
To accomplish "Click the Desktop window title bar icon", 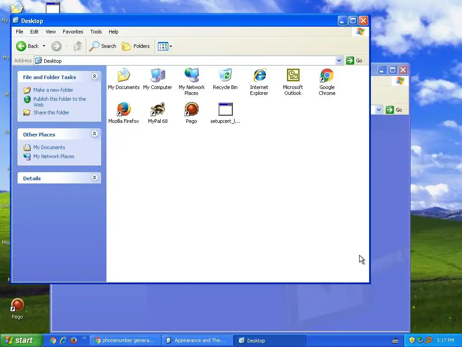I will click(16, 20).
